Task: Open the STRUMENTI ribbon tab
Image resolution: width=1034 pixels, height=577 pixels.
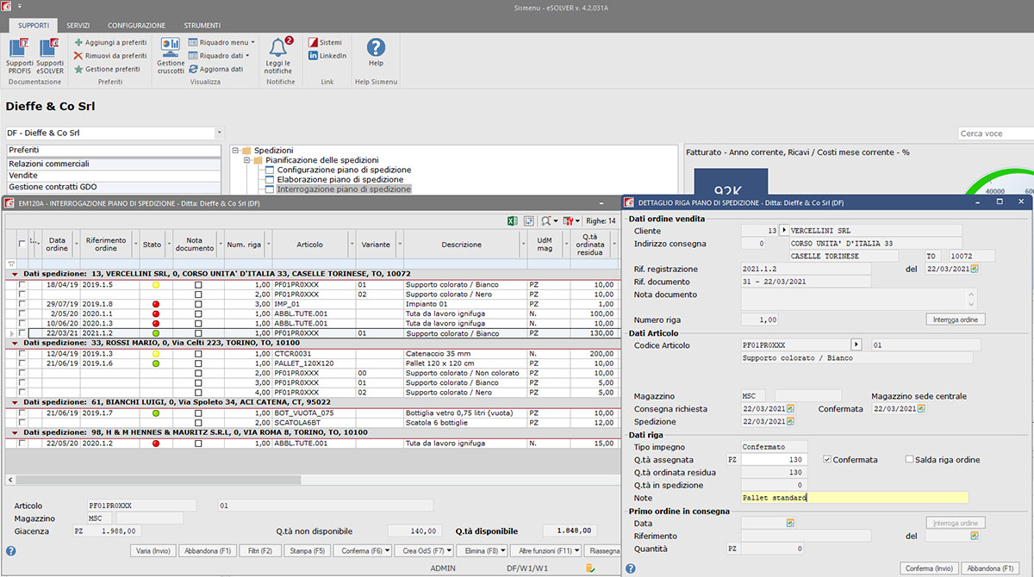Action: pyautogui.click(x=202, y=26)
